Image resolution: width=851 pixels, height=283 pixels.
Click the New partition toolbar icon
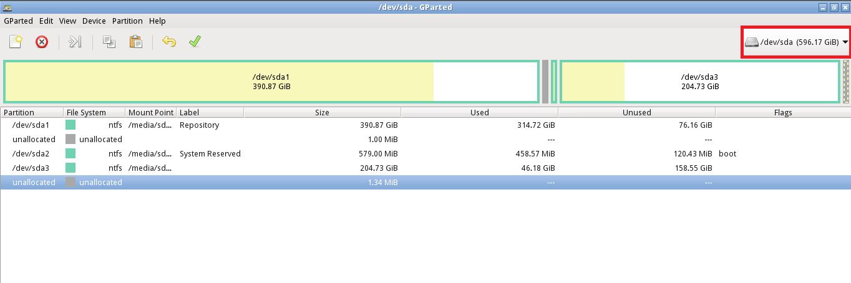click(x=16, y=42)
